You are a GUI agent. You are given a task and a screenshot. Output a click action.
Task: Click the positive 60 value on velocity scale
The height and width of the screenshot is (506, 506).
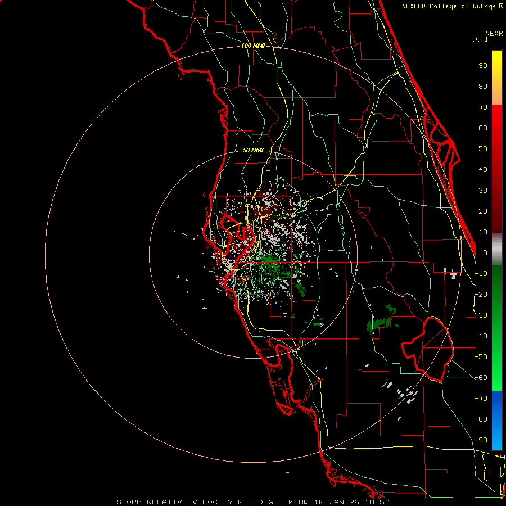[x=483, y=128]
